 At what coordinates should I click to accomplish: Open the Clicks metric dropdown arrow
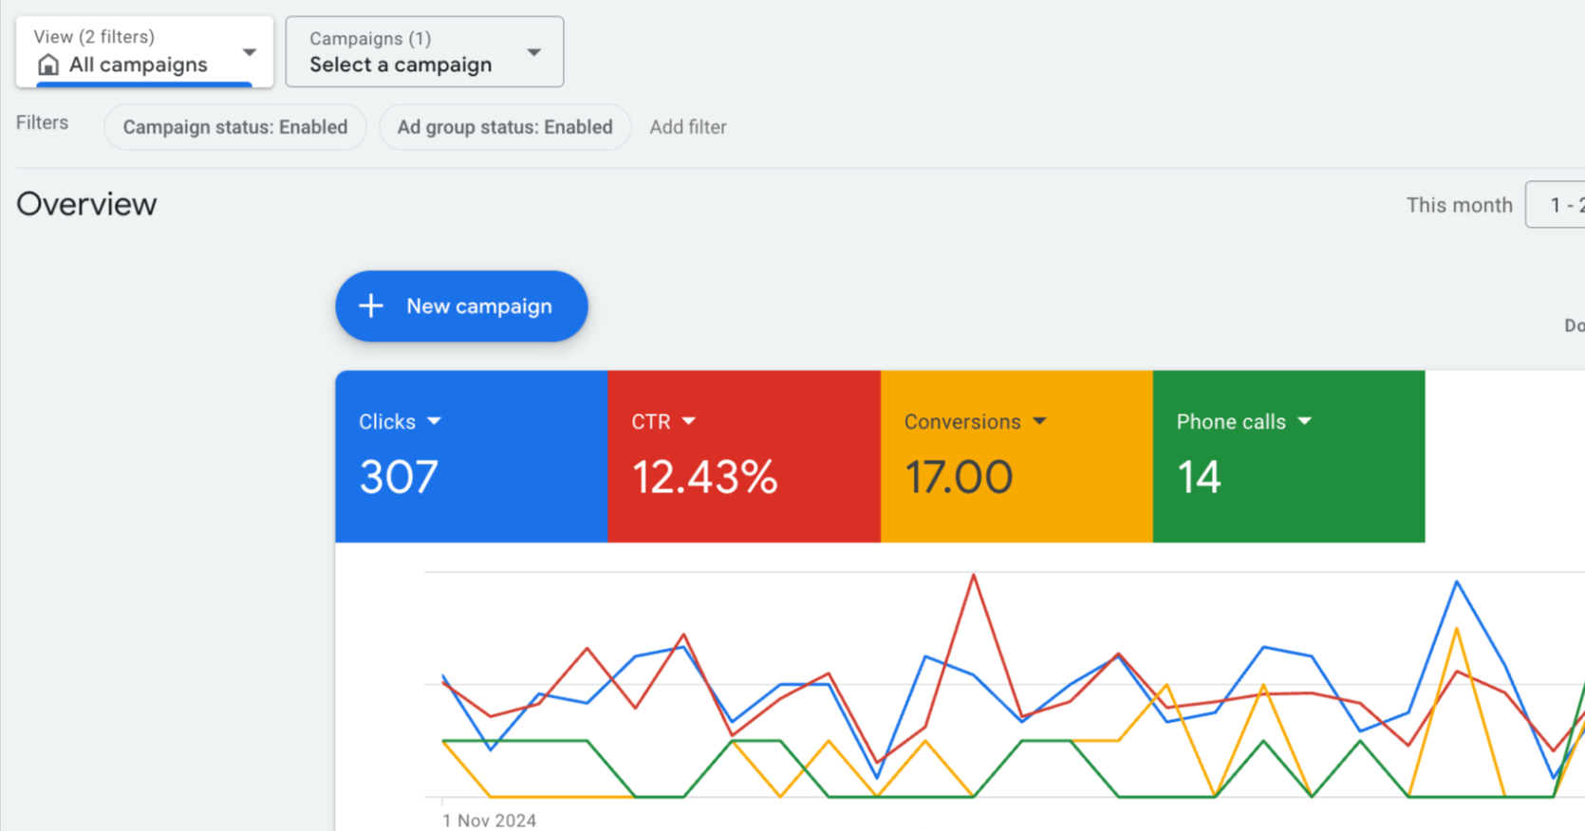point(435,421)
